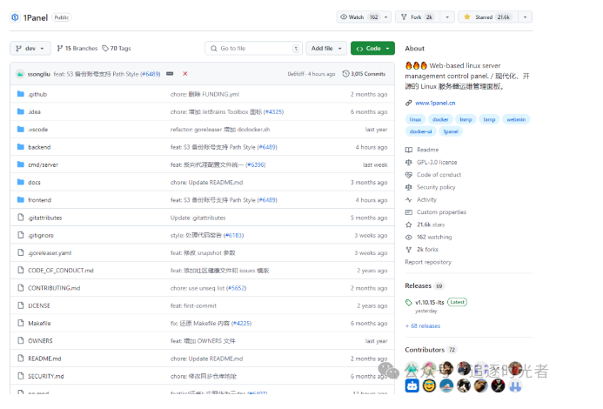Image resolution: width=603 pixels, height=409 pixels.
Task: Open the Activity link
Action: pyautogui.click(x=427, y=199)
